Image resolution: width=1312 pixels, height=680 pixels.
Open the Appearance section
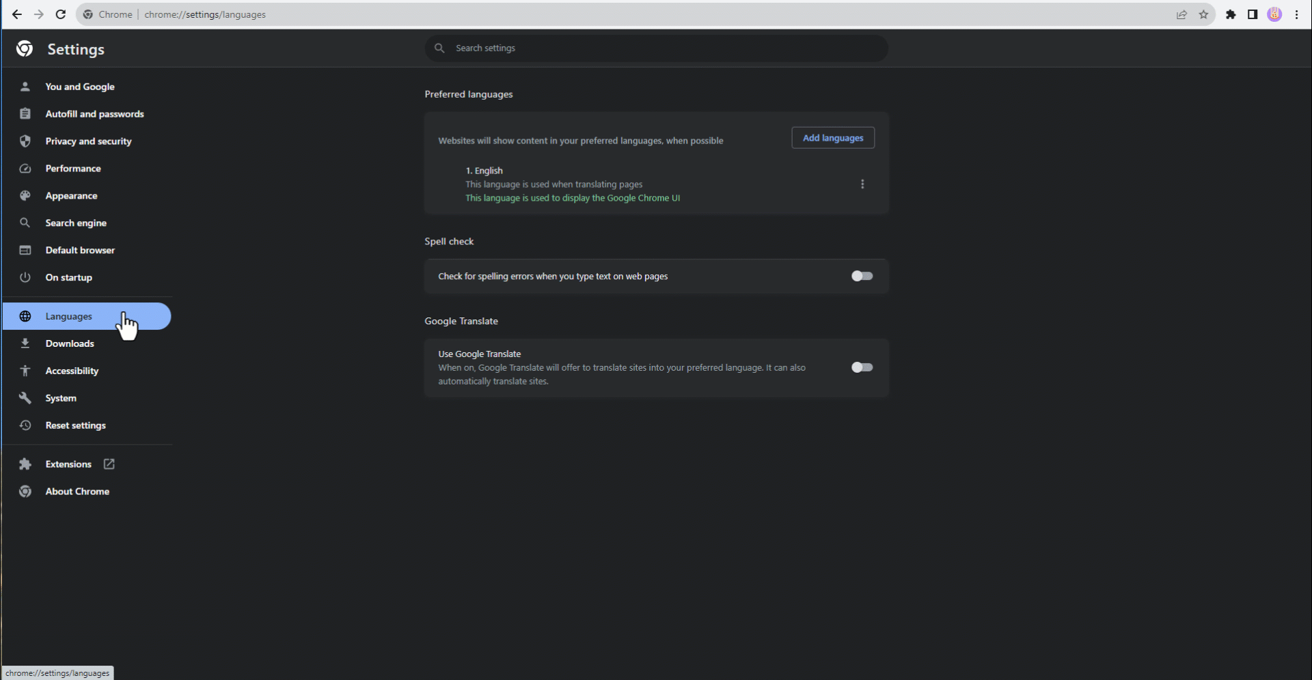click(x=71, y=196)
